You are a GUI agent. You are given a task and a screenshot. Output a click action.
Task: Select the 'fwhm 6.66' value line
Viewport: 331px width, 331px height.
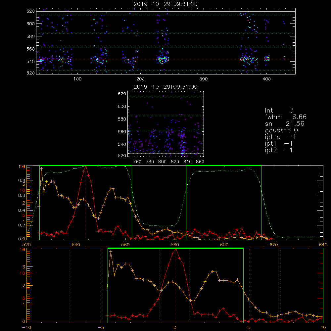(x=286, y=117)
